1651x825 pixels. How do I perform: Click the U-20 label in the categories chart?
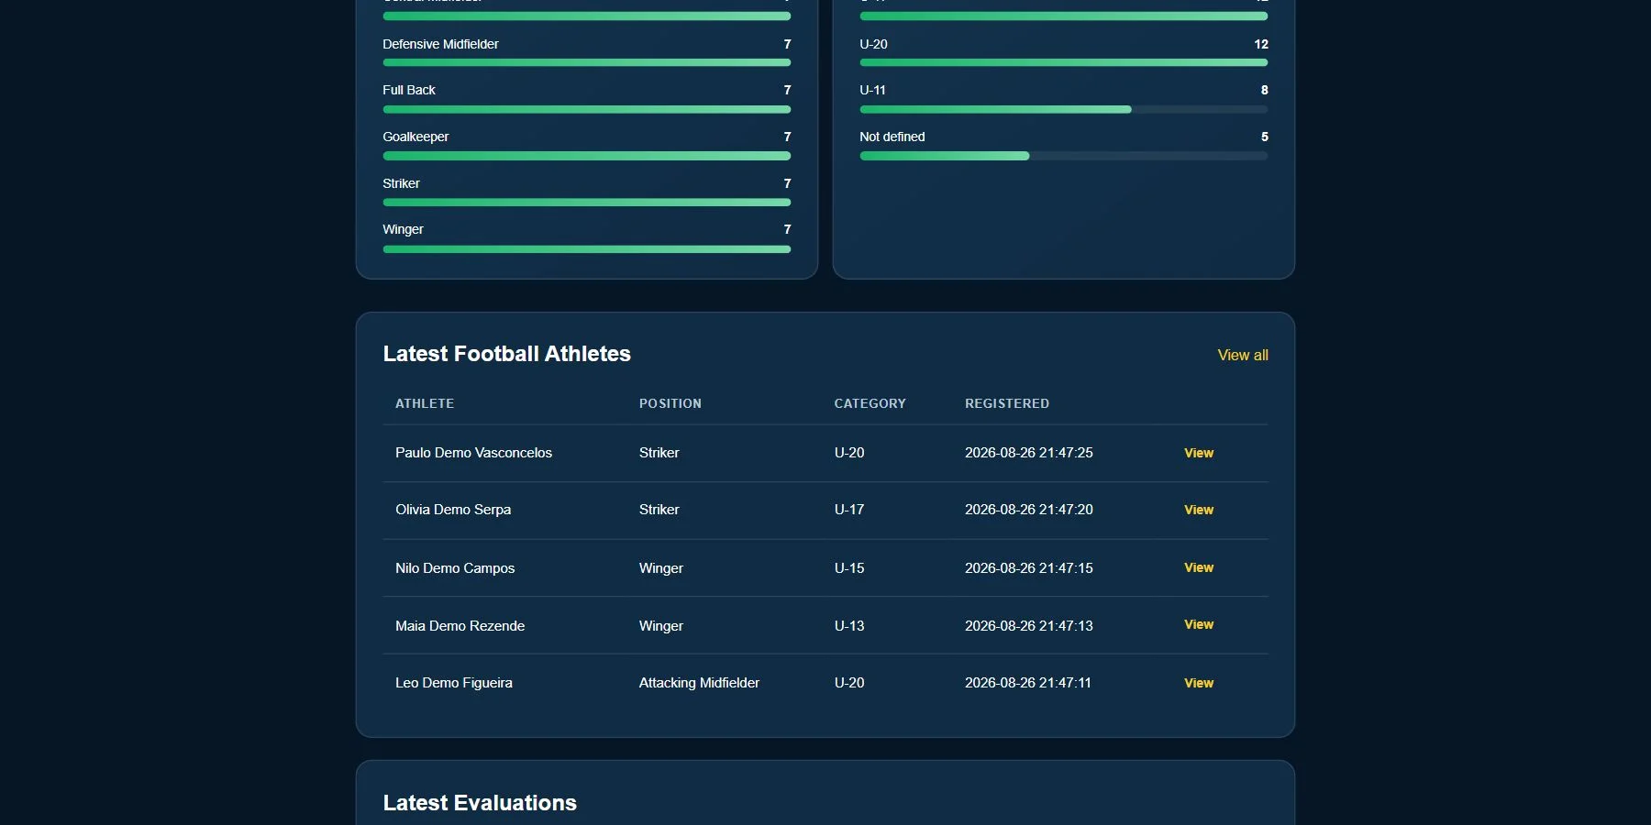(x=873, y=44)
